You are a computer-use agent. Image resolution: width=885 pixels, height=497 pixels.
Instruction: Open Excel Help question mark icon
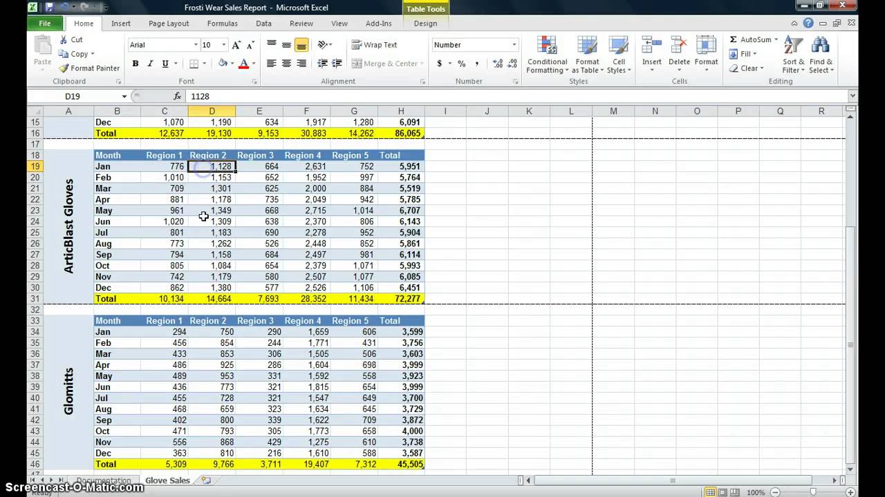point(808,23)
